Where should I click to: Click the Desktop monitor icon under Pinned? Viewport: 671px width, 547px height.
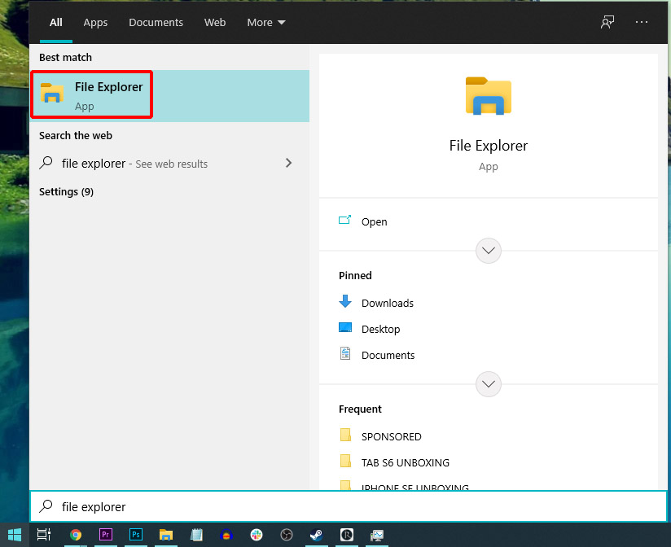[x=345, y=327]
